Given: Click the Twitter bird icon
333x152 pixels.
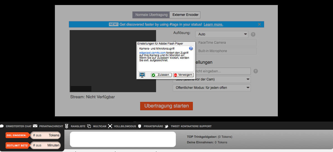Looking at the screenshot, I should click(167, 126).
